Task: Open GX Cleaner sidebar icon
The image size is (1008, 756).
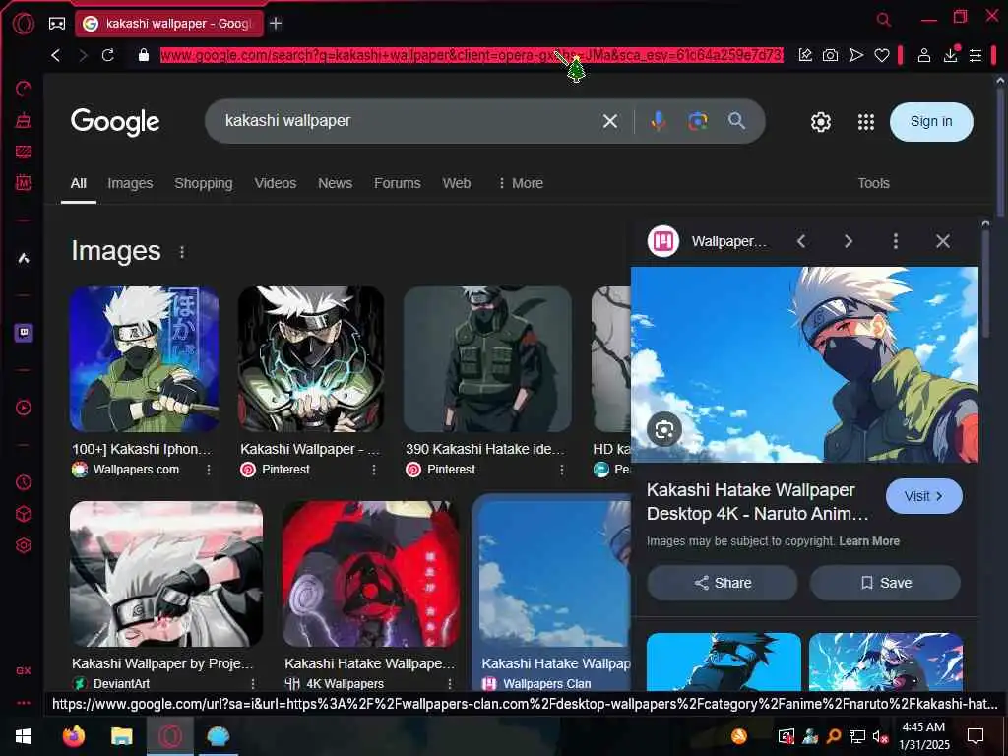Action: coord(24,120)
